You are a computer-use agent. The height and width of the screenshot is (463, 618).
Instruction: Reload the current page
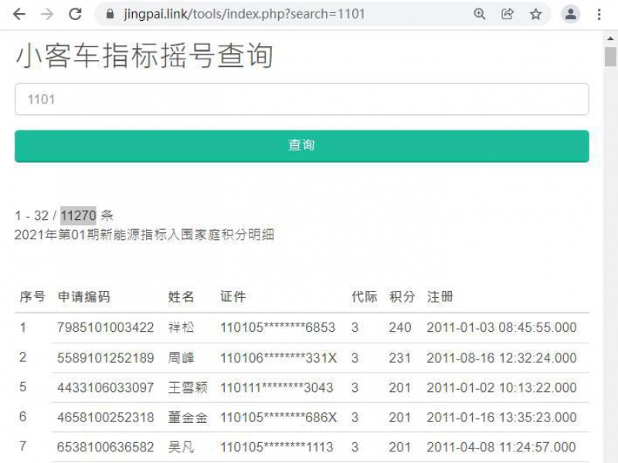75,14
